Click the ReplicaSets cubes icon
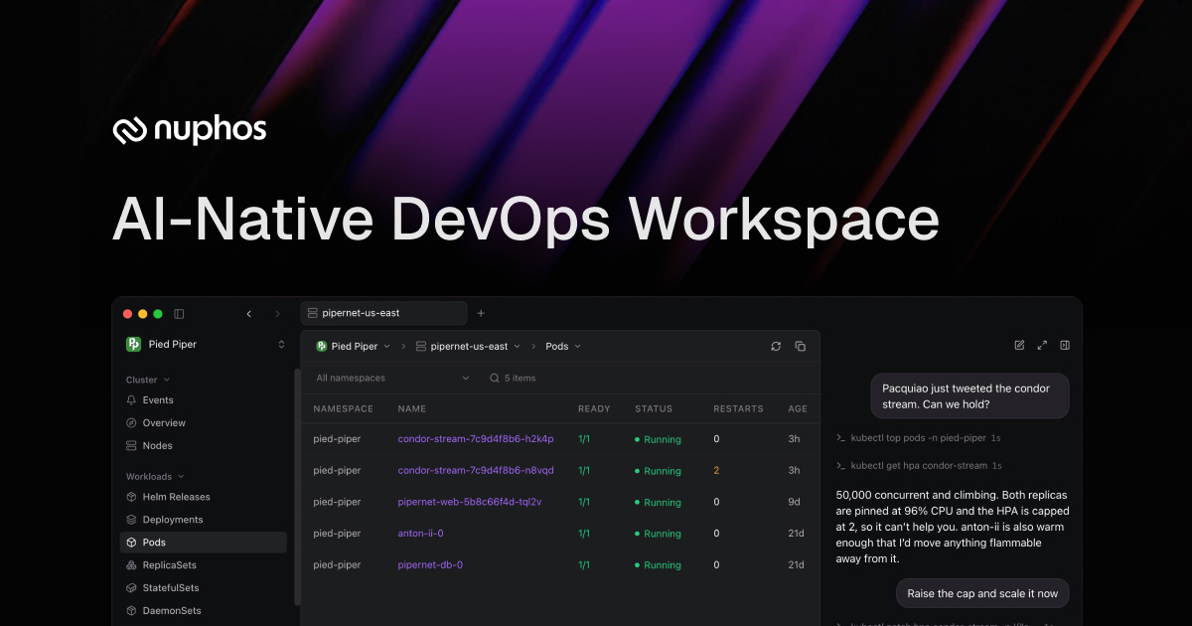1192x626 pixels. coord(132,565)
